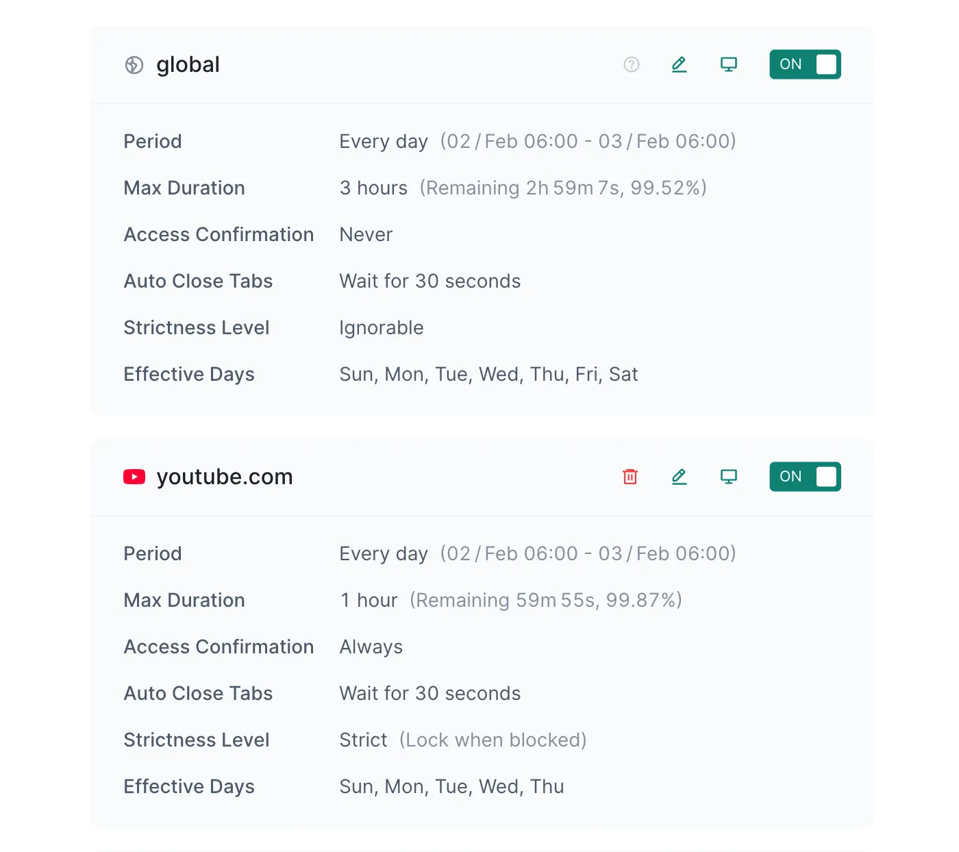Image resolution: width=959 pixels, height=852 pixels.
Task: Click global's remaining time text
Action: (563, 188)
